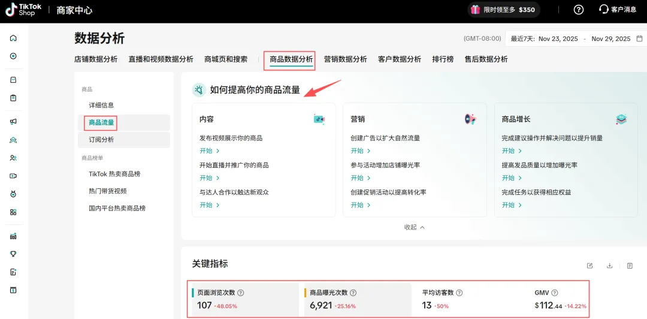
Task: Toggle the 商品曝光次数 metric card
Action: (357, 299)
